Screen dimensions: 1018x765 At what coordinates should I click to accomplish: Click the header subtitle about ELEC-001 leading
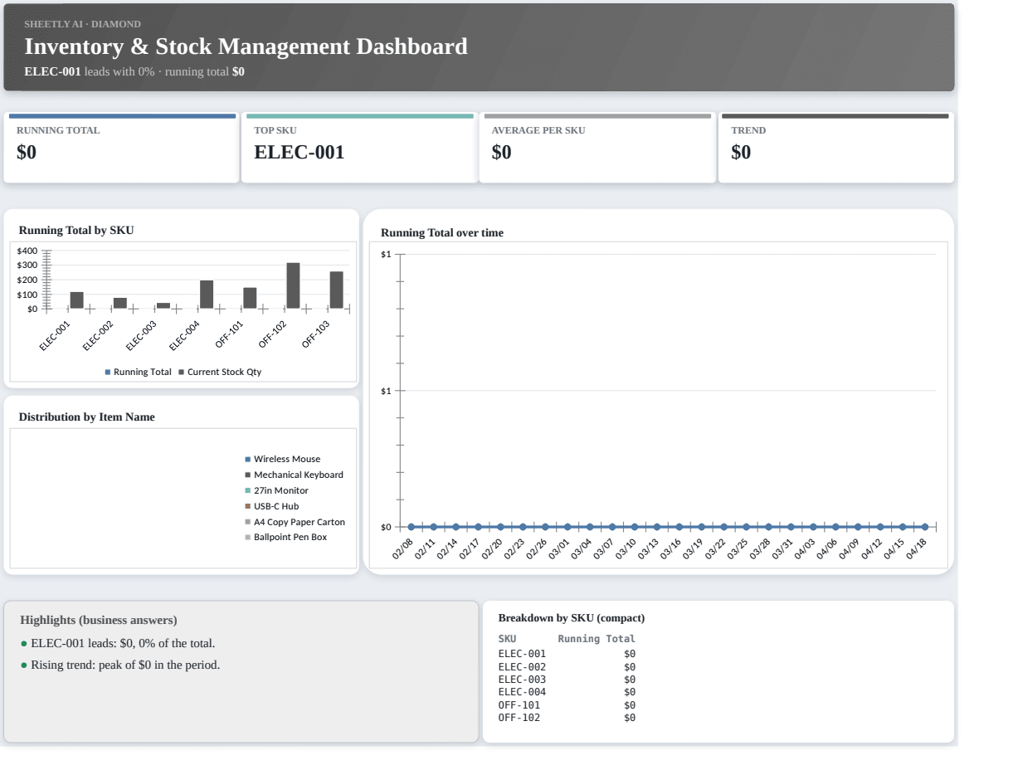(x=134, y=71)
